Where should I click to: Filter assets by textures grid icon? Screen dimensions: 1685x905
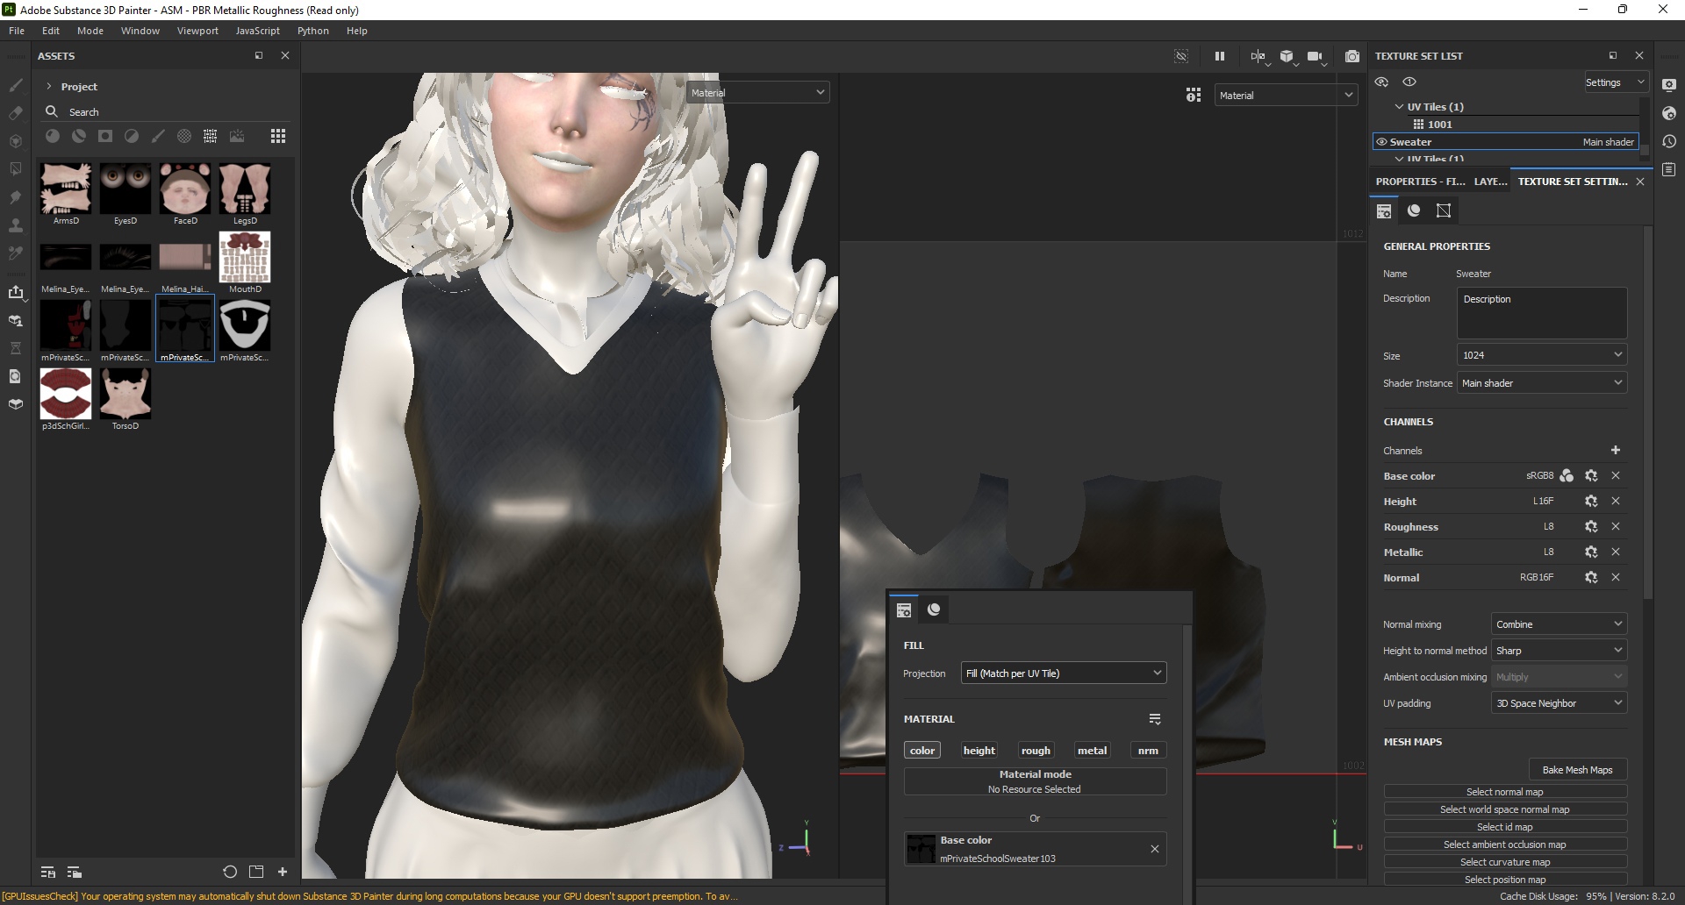tap(211, 136)
